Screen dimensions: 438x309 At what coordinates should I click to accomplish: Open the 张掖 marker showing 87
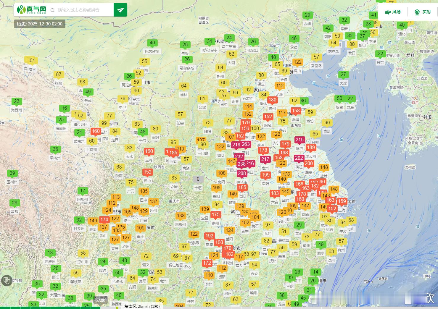[59, 75]
